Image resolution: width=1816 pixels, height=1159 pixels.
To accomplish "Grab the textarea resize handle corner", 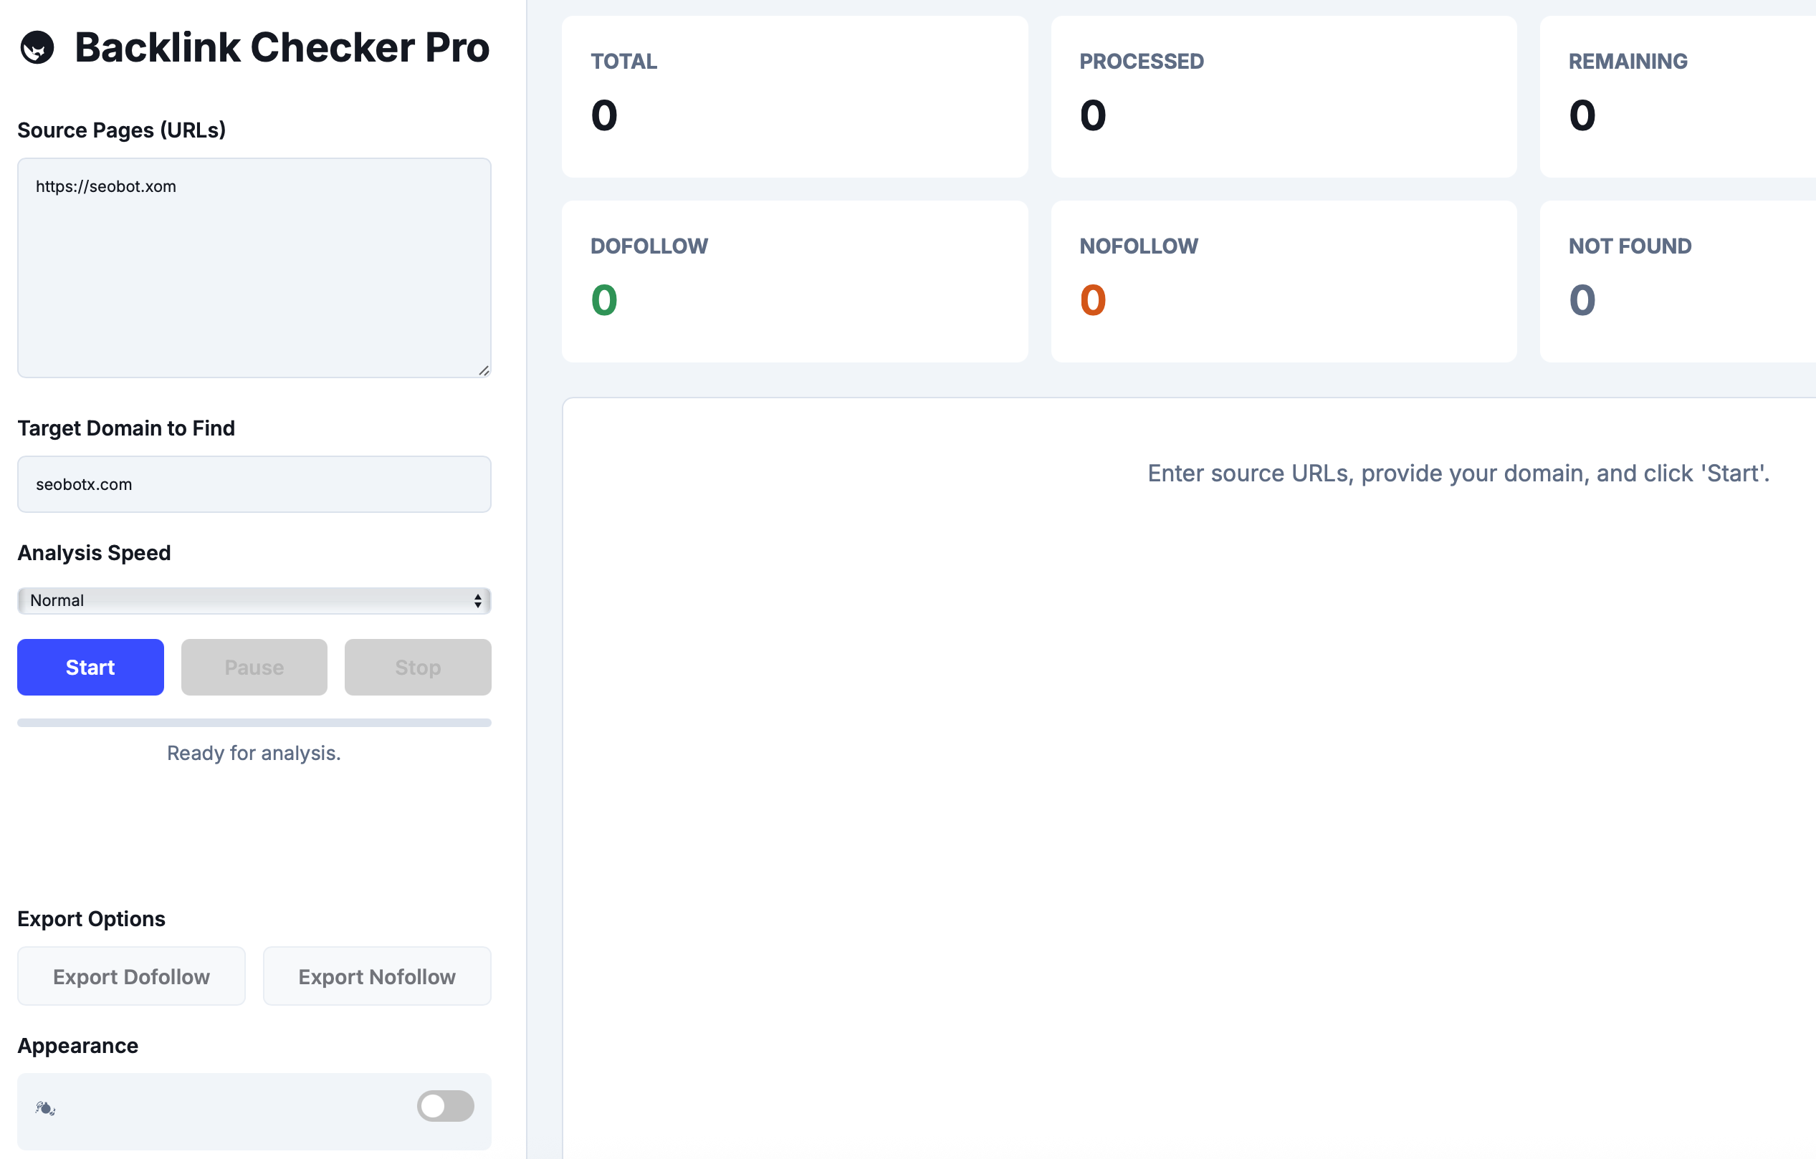I will pos(484,371).
